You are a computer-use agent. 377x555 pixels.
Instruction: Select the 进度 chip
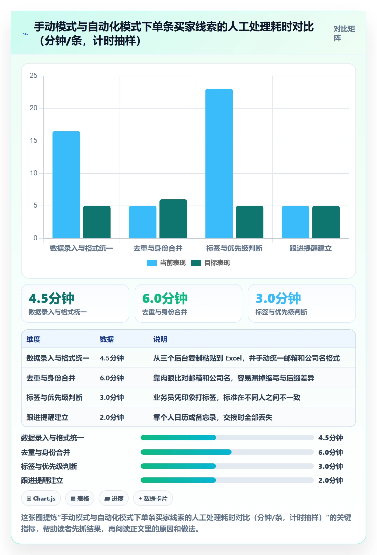pos(114,498)
